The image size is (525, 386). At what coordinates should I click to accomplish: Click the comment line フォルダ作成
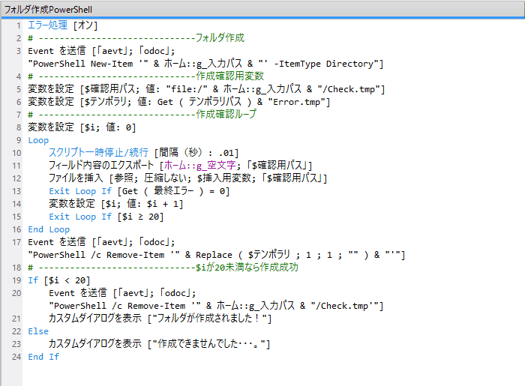136,37
